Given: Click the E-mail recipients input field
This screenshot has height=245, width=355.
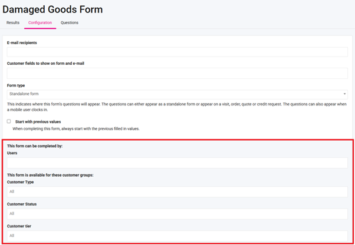Looking at the screenshot, I should click(x=177, y=52).
